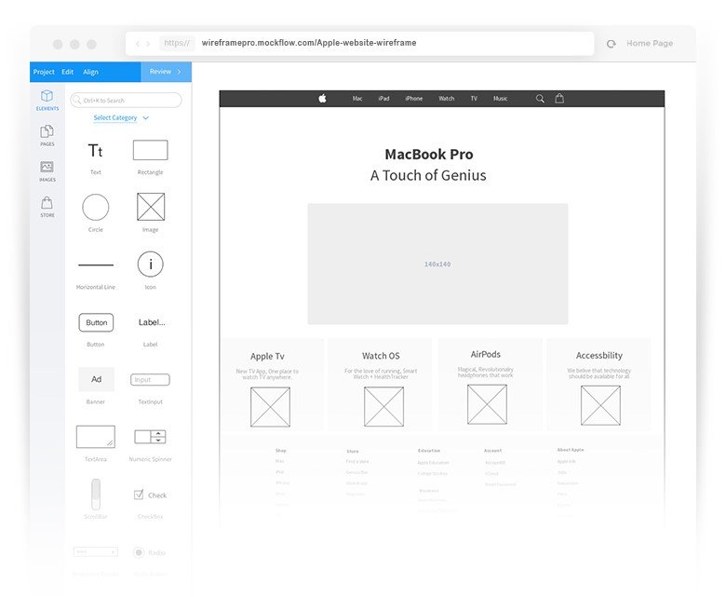The height and width of the screenshot is (597, 726).
Task: Open the Project menu
Action: (x=44, y=72)
